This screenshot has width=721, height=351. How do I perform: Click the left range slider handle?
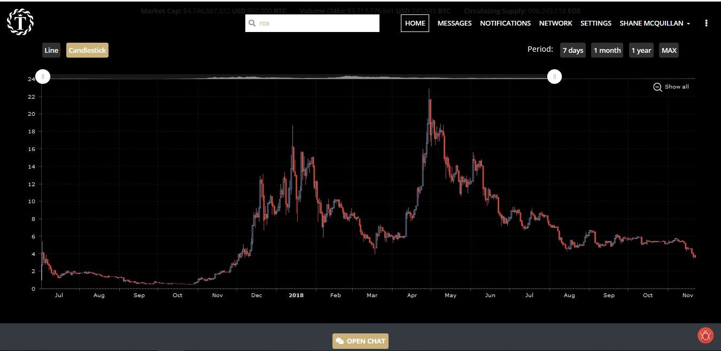coord(43,76)
